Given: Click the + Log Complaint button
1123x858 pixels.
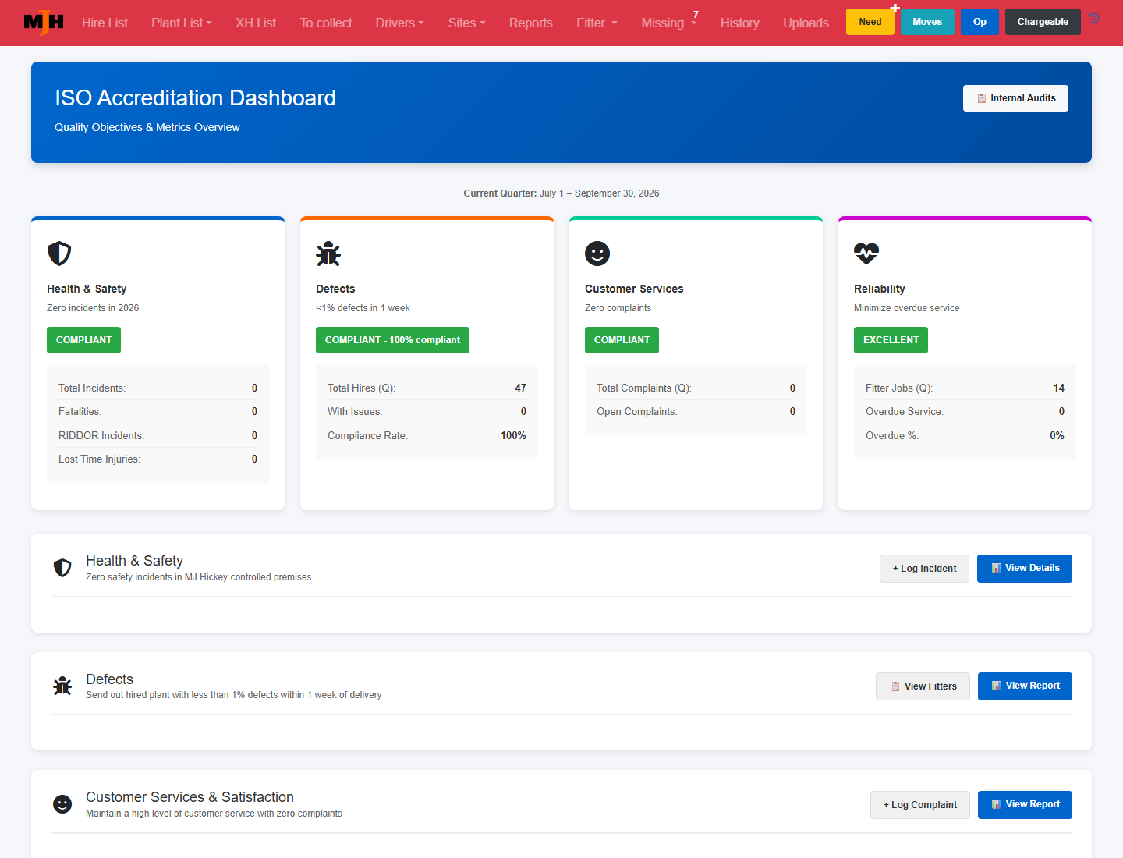Looking at the screenshot, I should point(920,805).
